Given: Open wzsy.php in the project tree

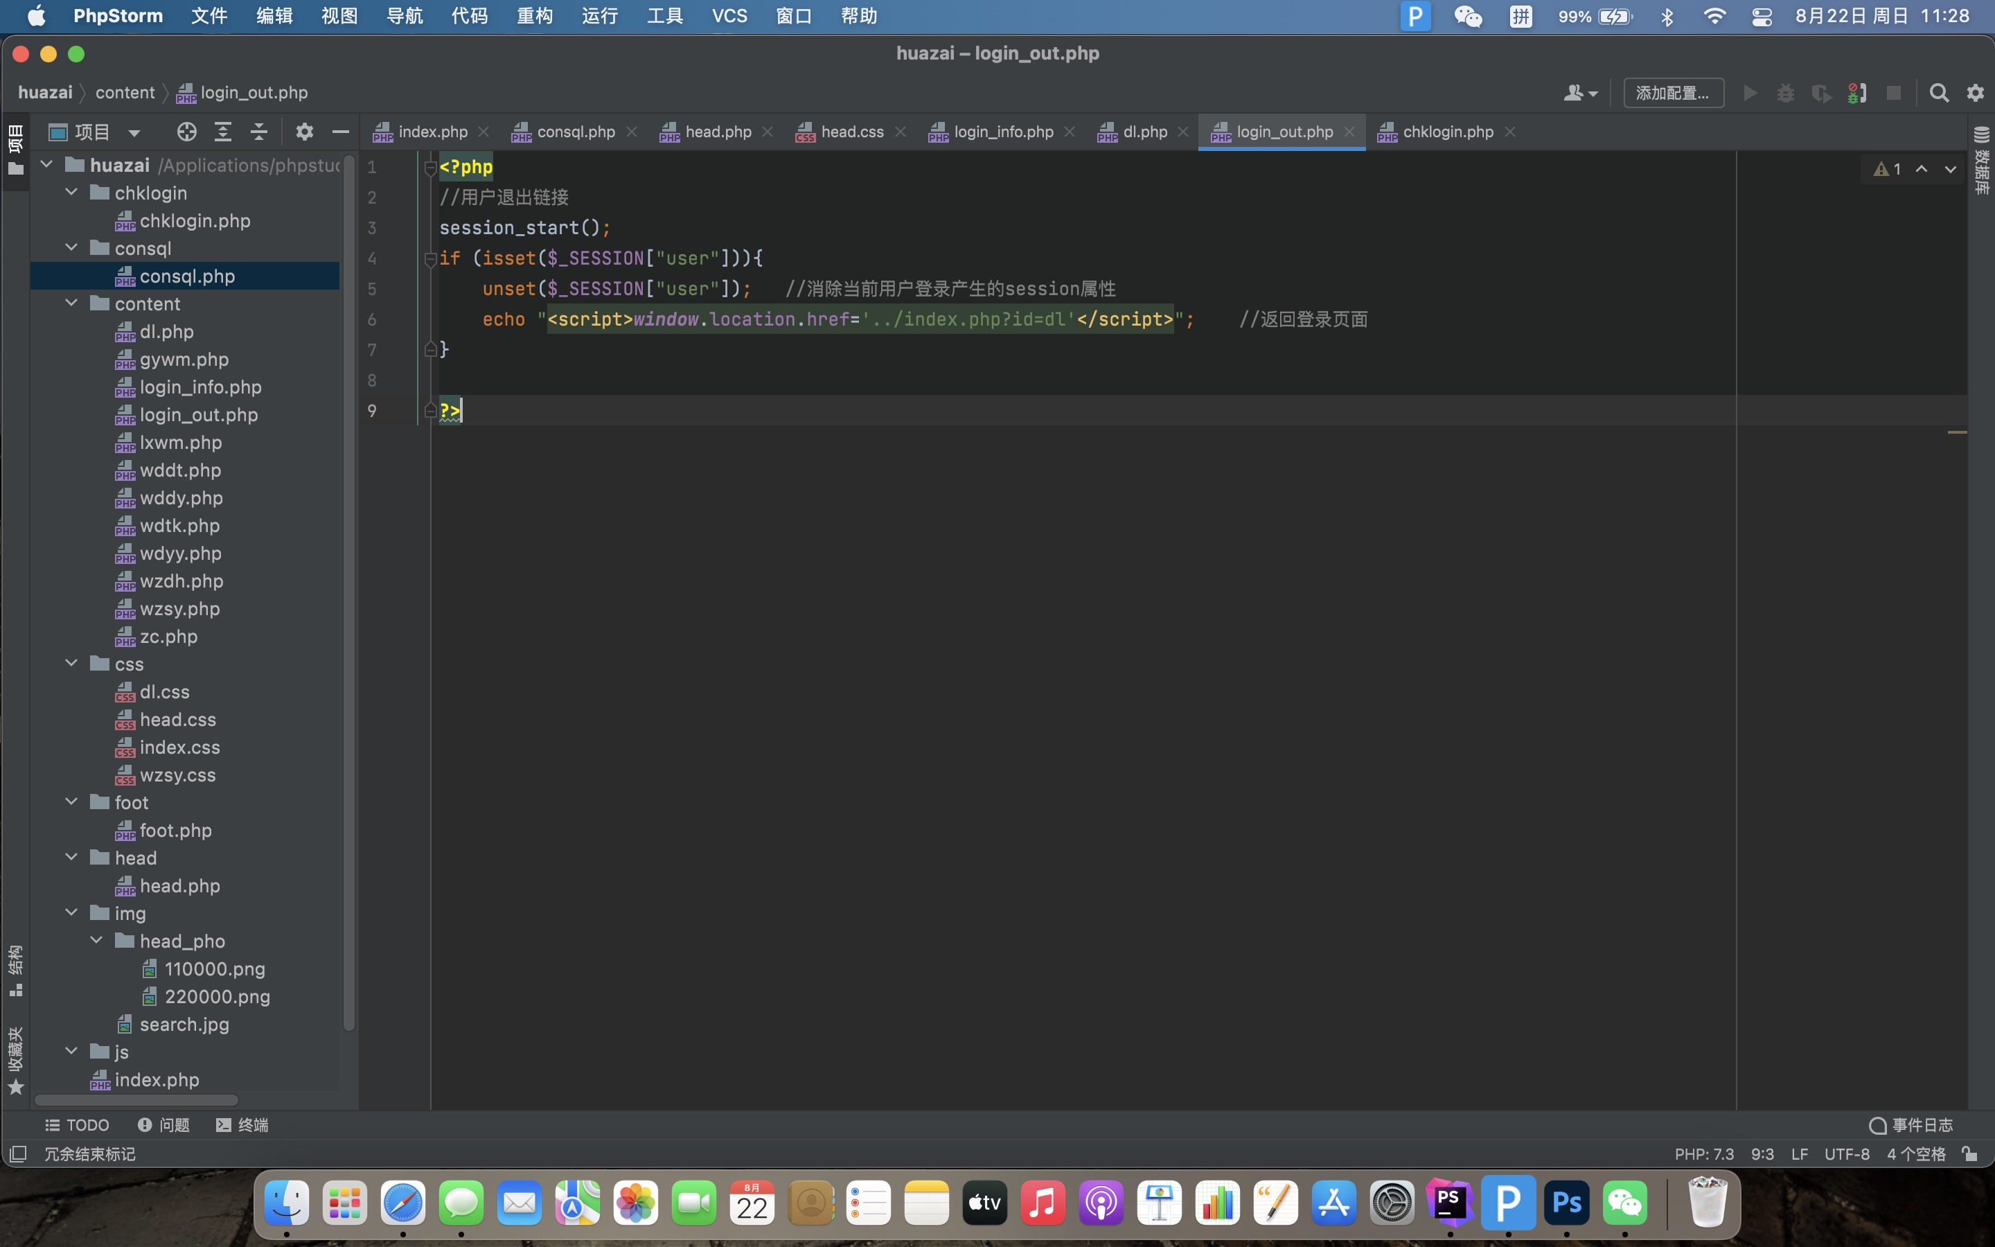Looking at the screenshot, I should coord(179,609).
